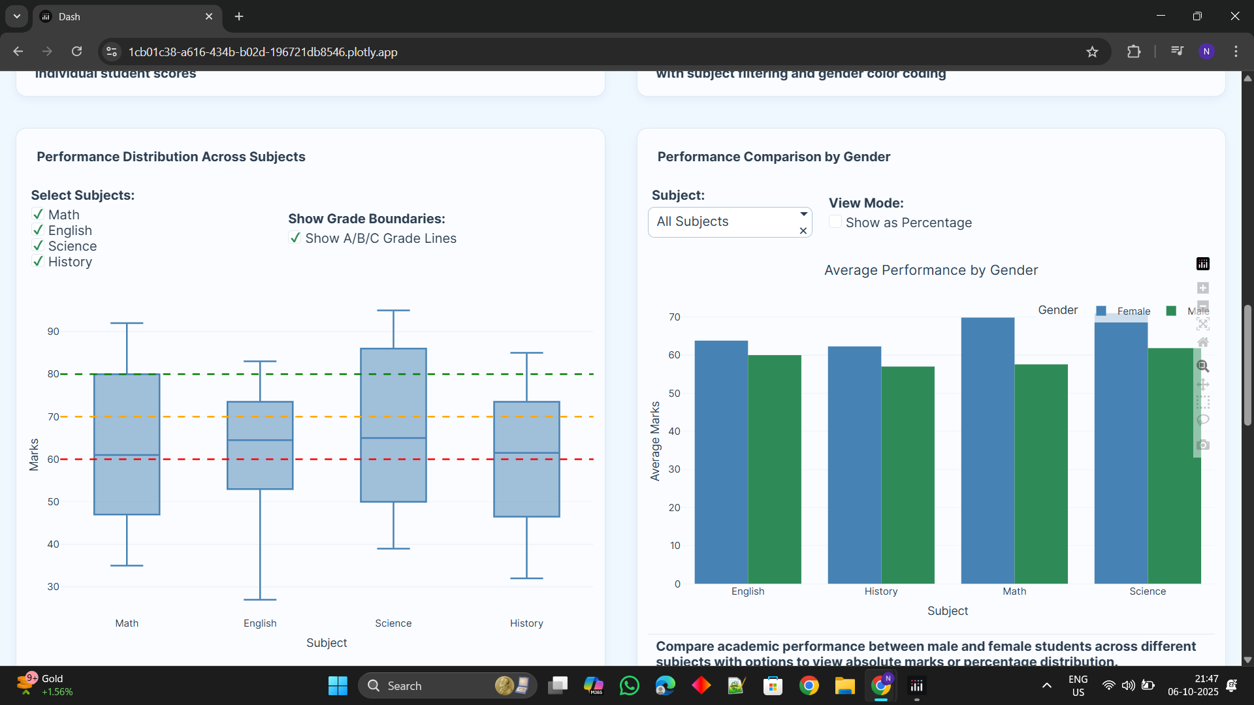
Task: Choose the lasso select tool
Action: [1202, 420]
